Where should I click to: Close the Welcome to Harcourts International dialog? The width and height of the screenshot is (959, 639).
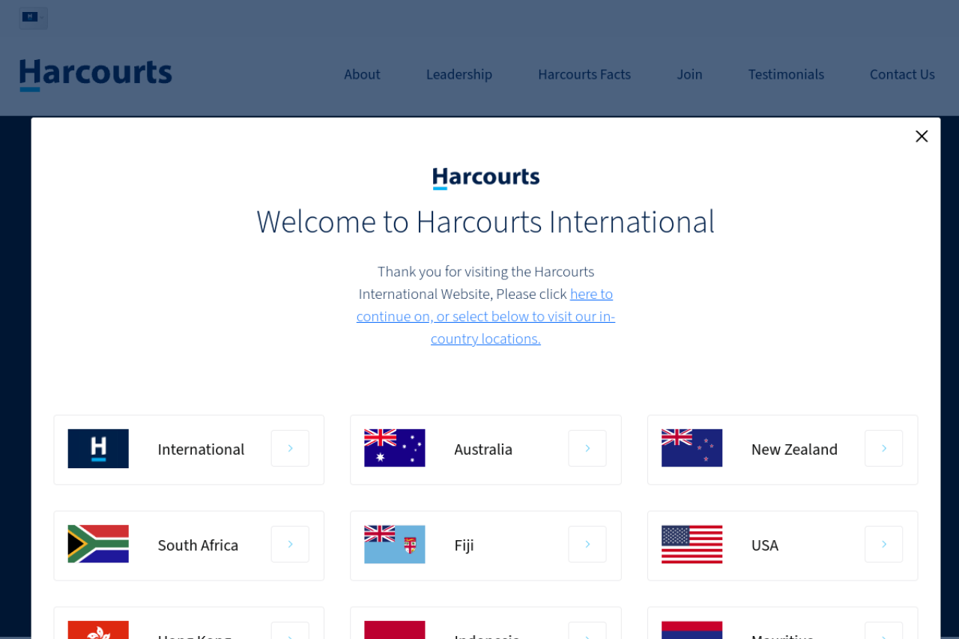point(922,136)
